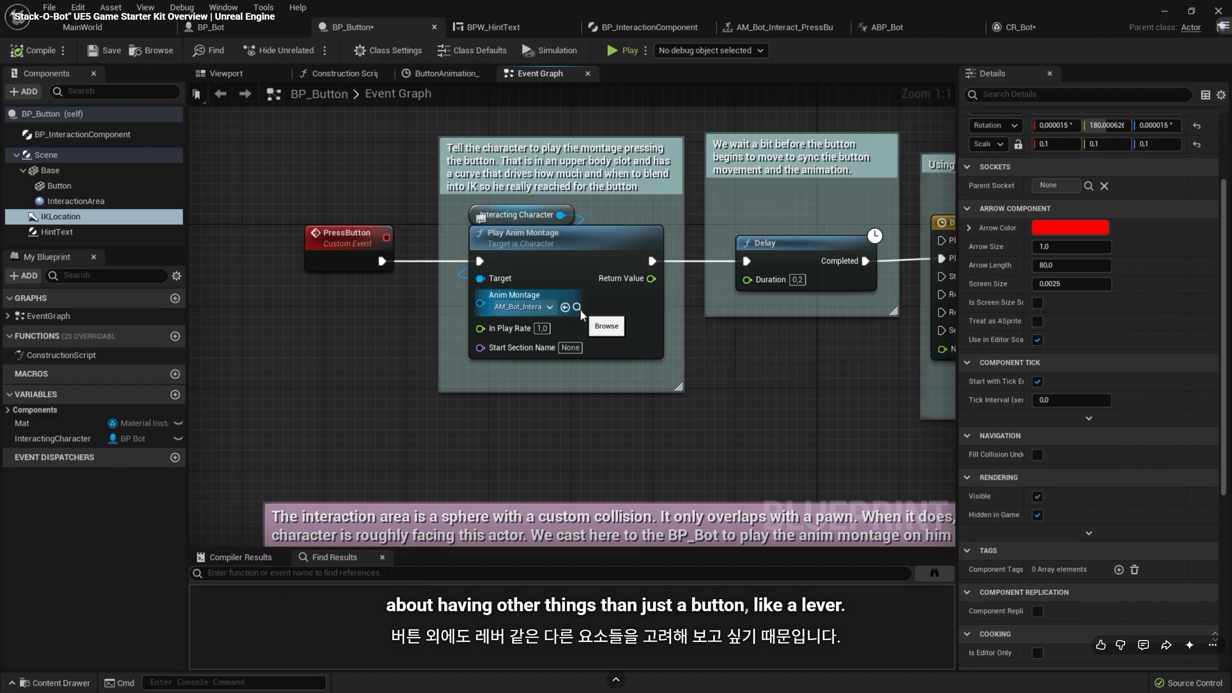Open Details panel settings gear
This screenshot has width=1232, height=693.
point(1221,95)
